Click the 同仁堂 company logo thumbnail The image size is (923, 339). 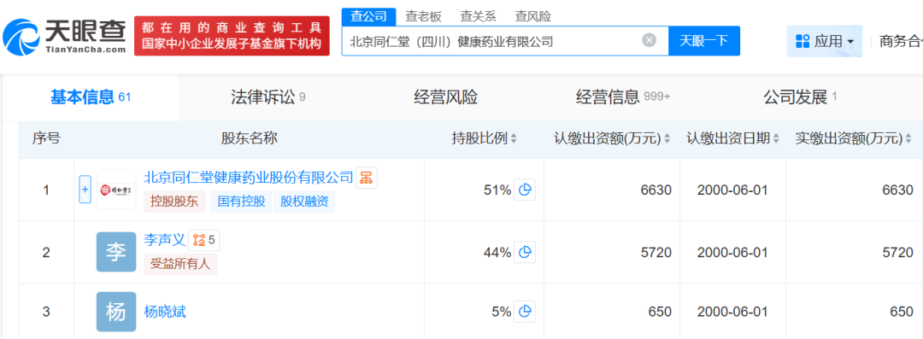(116, 190)
